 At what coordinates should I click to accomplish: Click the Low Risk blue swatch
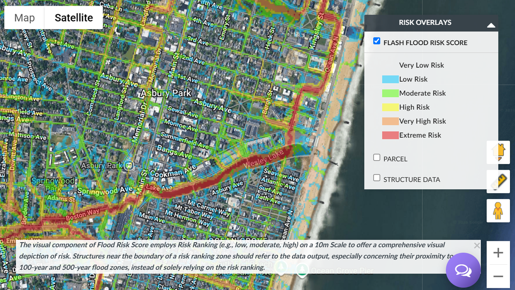click(390, 79)
